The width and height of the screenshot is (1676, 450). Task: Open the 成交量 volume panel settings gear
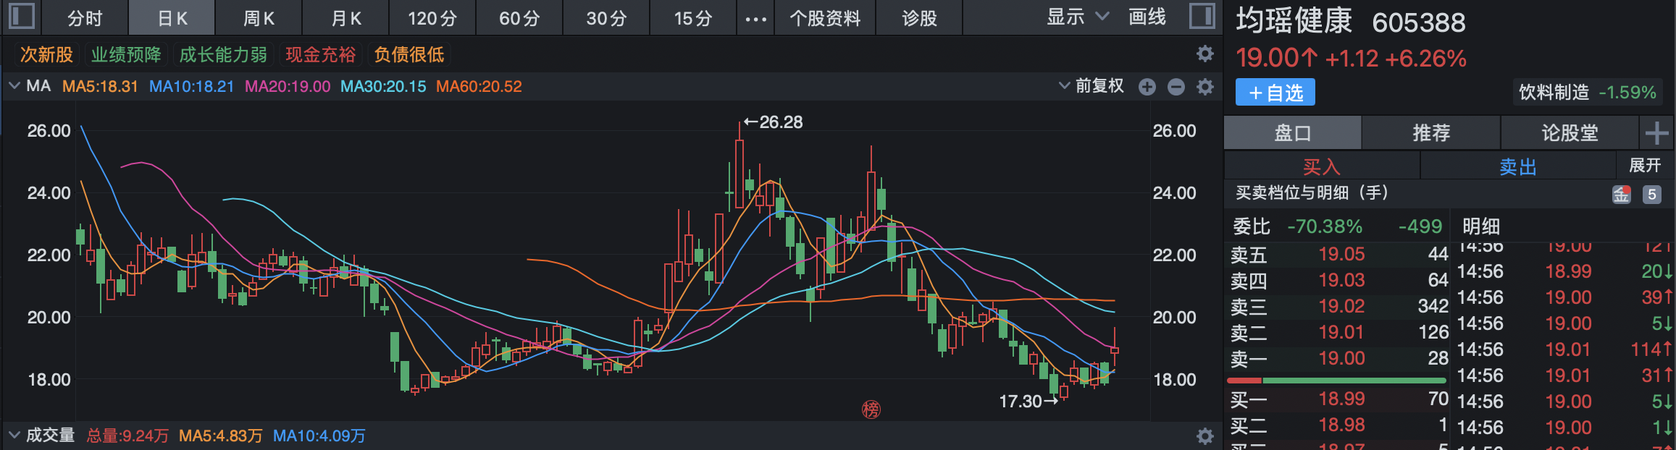tap(1204, 436)
